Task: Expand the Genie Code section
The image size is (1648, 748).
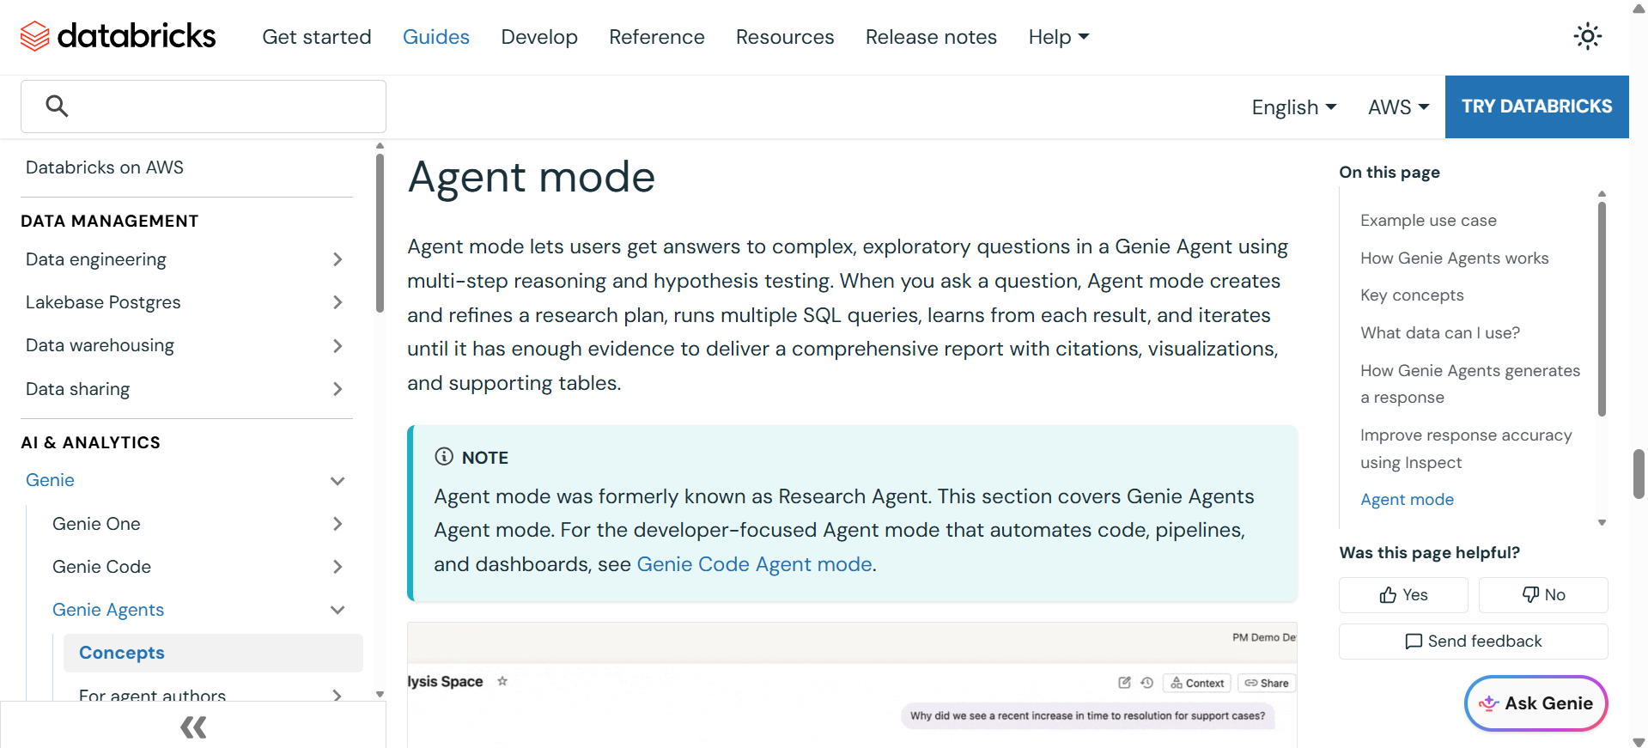Action: point(338,567)
